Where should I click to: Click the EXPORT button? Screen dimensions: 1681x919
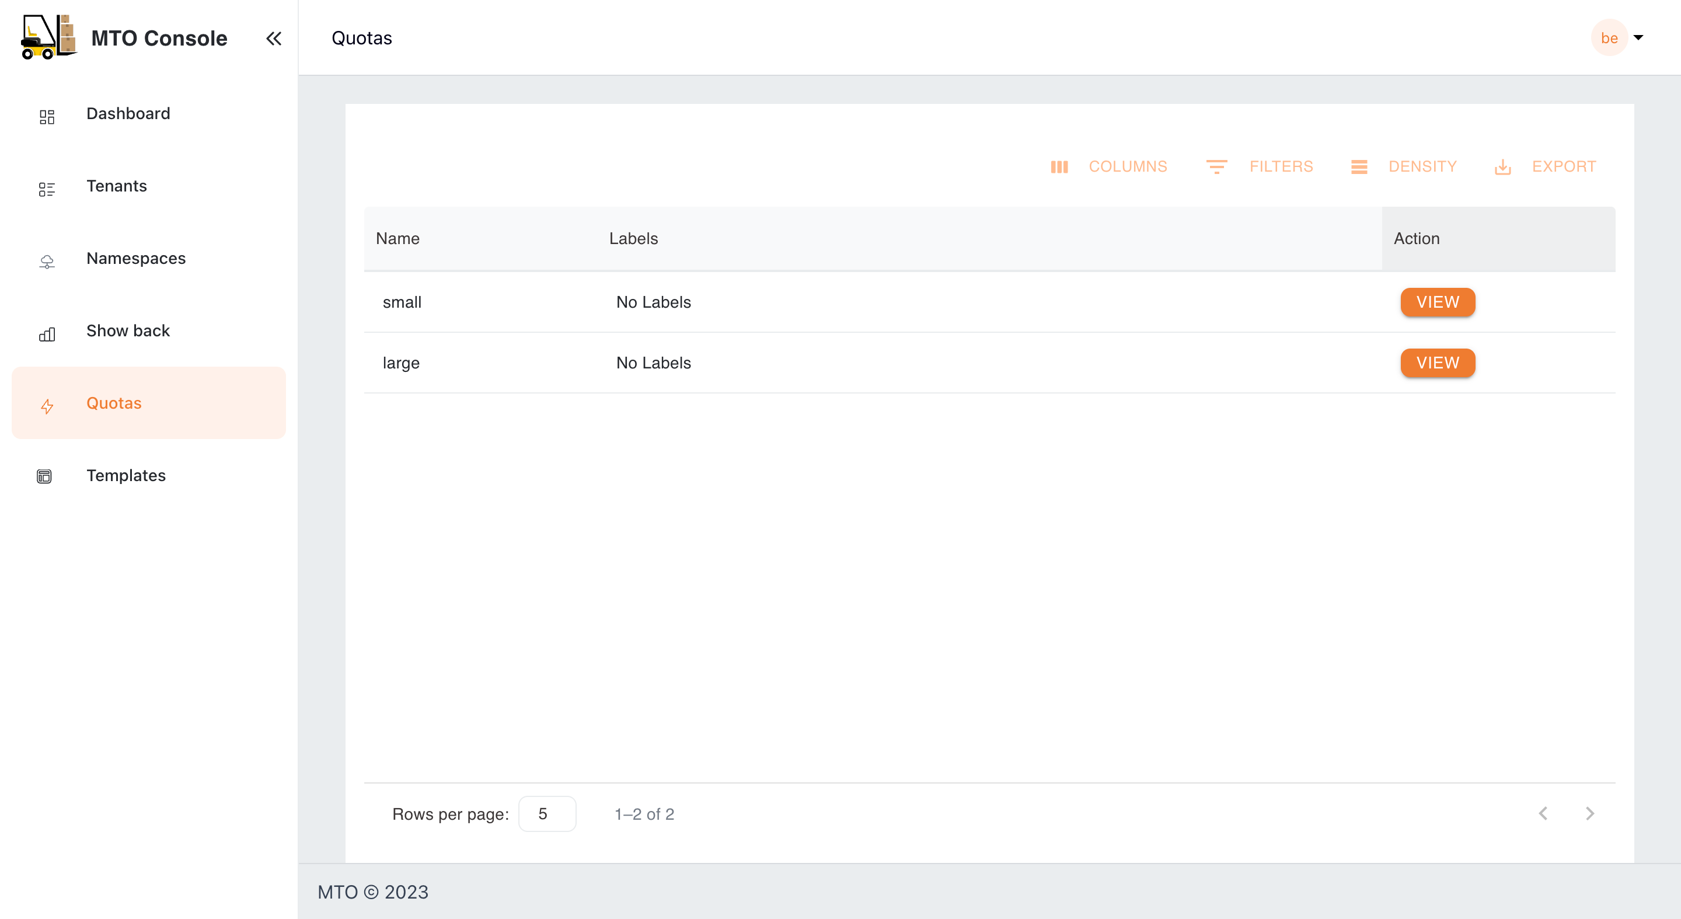click(1545, 167)
